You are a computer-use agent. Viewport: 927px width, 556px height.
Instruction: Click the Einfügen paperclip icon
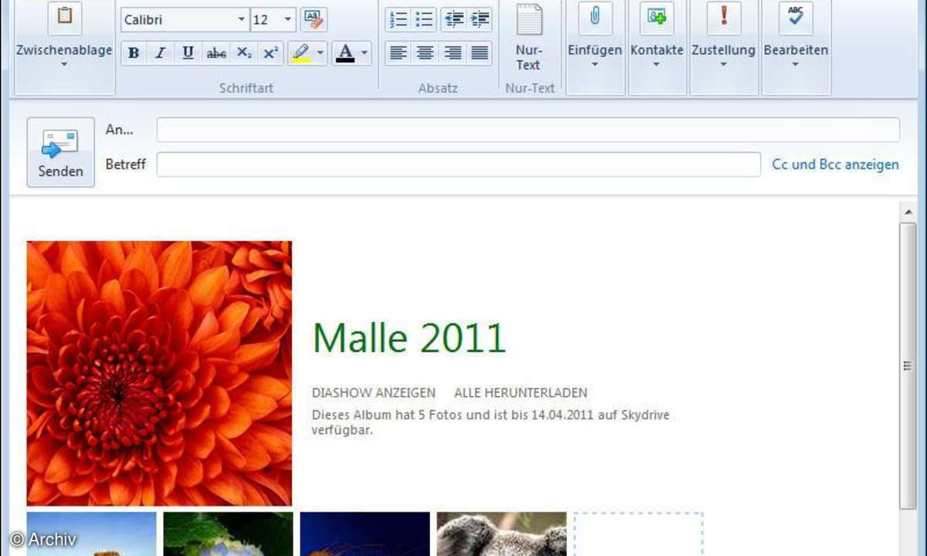[595, 17]
